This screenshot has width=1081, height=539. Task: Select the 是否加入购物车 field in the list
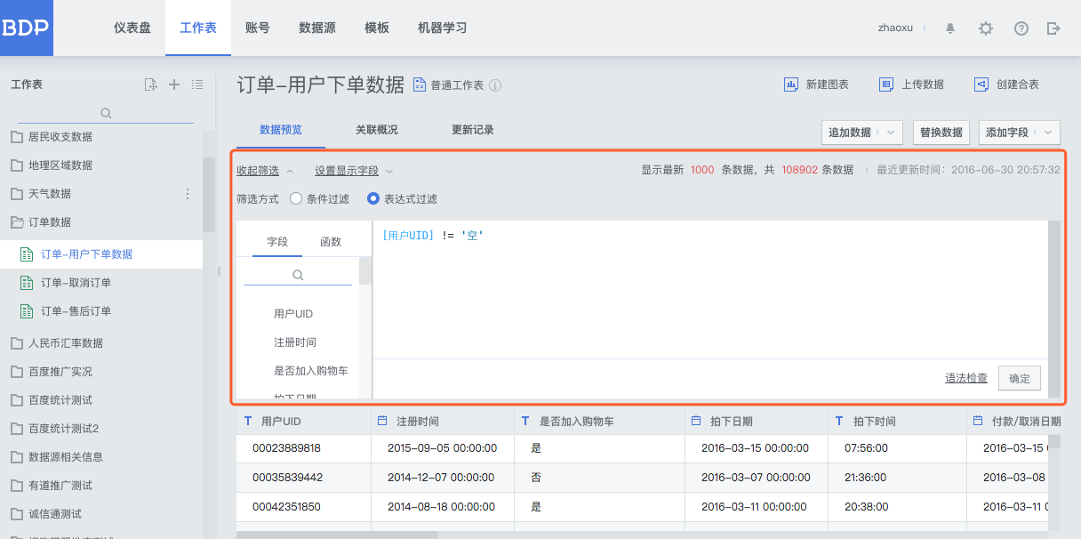pos(310,371)
